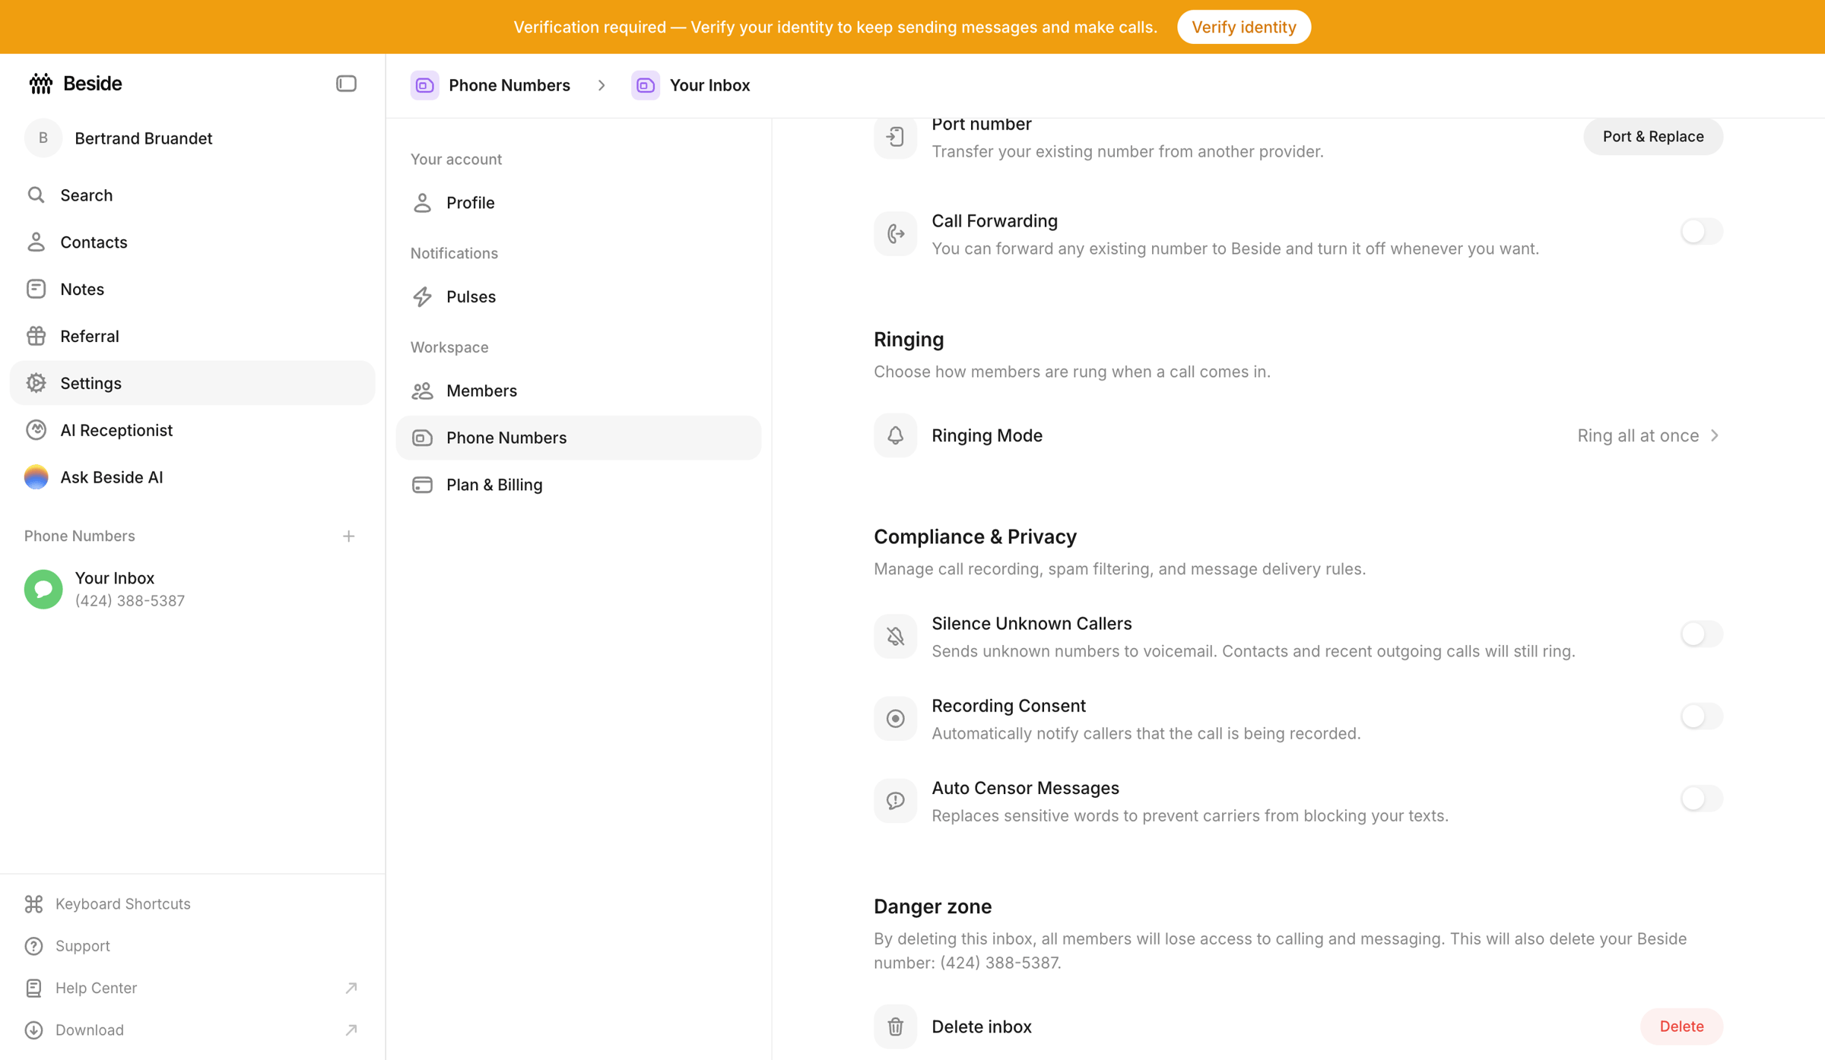Click the Help Center external link arrow

(x=351, y=989)
